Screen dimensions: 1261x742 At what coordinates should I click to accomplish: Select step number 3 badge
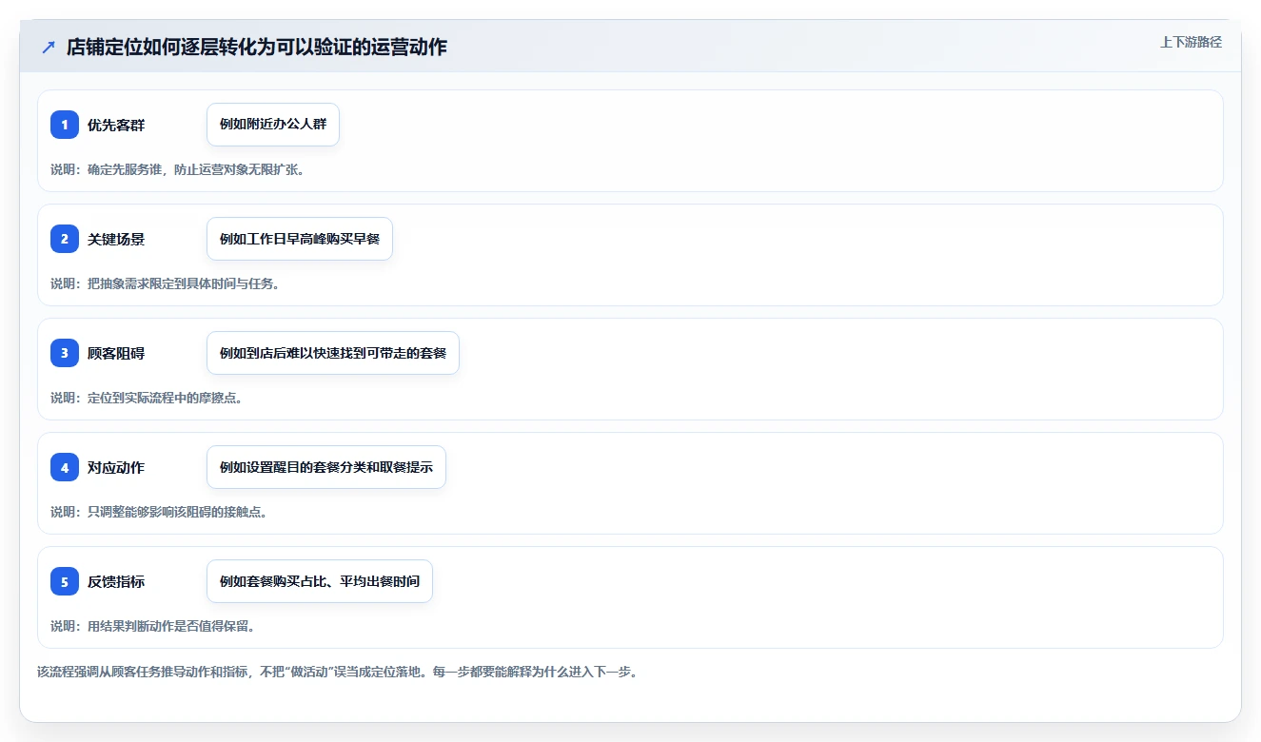(65, 353)
